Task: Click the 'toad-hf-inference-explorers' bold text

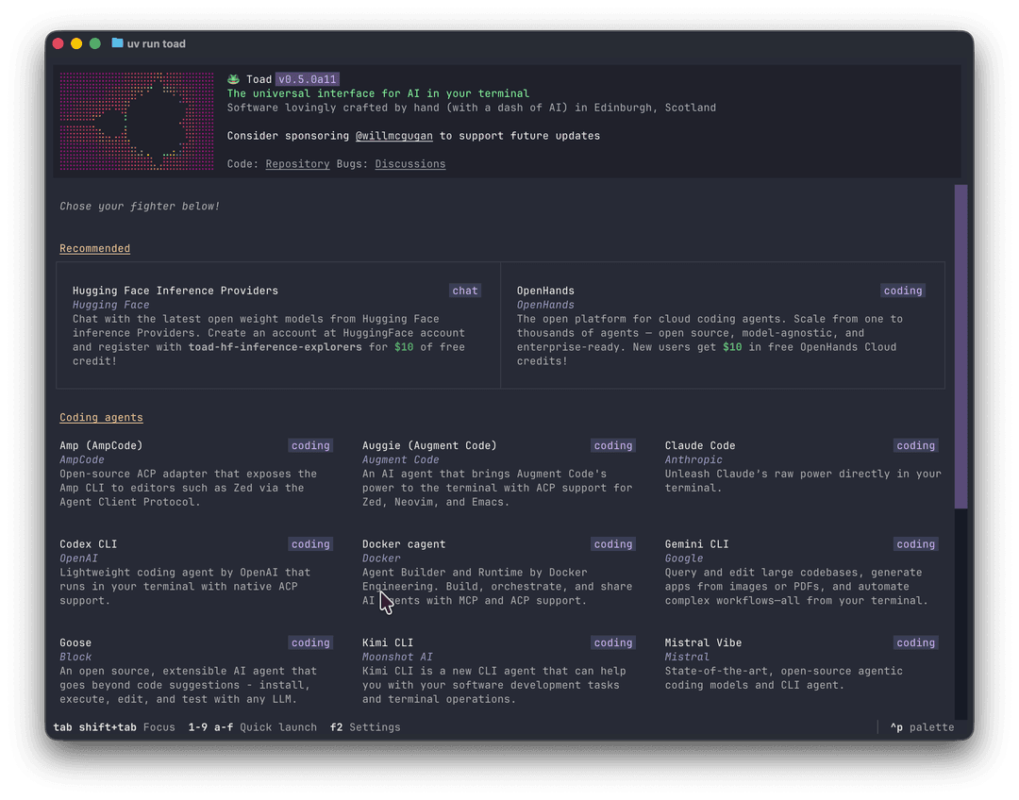Action: (275, 347)
